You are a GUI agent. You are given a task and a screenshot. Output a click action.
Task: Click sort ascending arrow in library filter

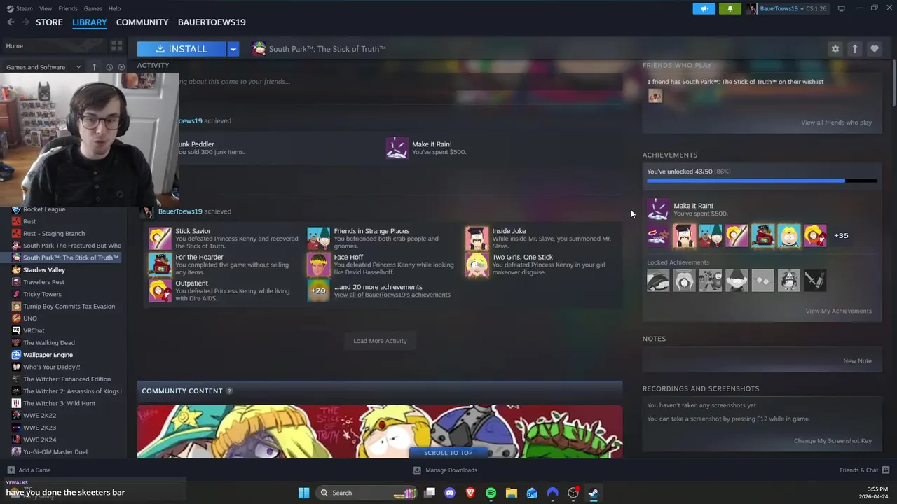pos(94,67)
